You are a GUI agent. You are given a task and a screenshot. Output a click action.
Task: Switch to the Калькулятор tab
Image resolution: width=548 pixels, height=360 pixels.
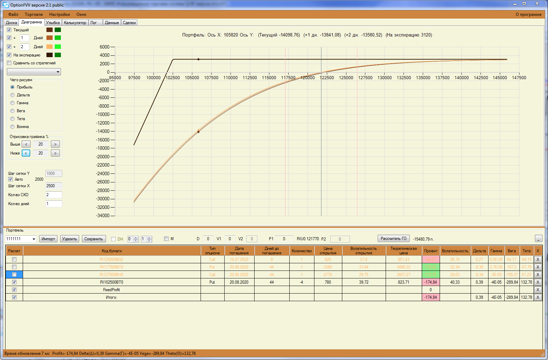pos(75,23)
